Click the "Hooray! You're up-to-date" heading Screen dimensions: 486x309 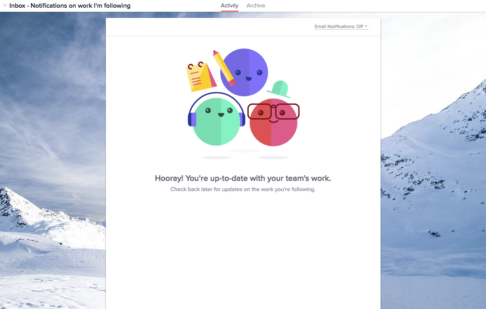tap(243, 178)
